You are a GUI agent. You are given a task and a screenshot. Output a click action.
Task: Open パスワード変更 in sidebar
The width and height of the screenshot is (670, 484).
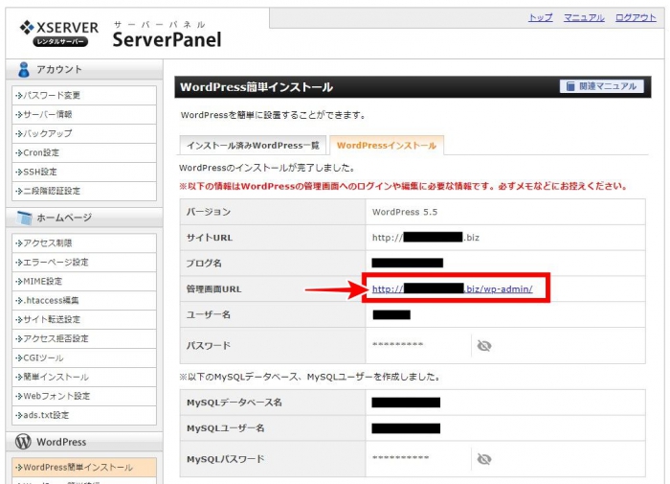click(84, 95)
